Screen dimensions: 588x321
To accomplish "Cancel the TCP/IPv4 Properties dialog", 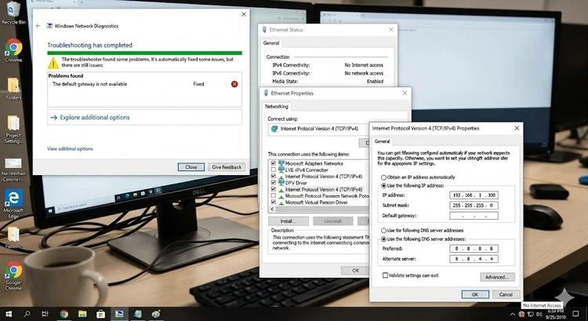I will 506,294.
